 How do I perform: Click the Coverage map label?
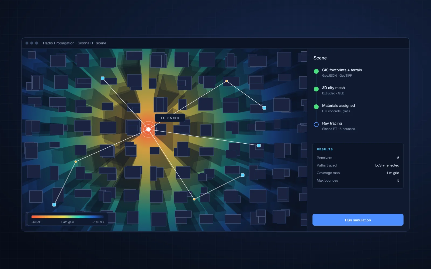tap(328, 173)
